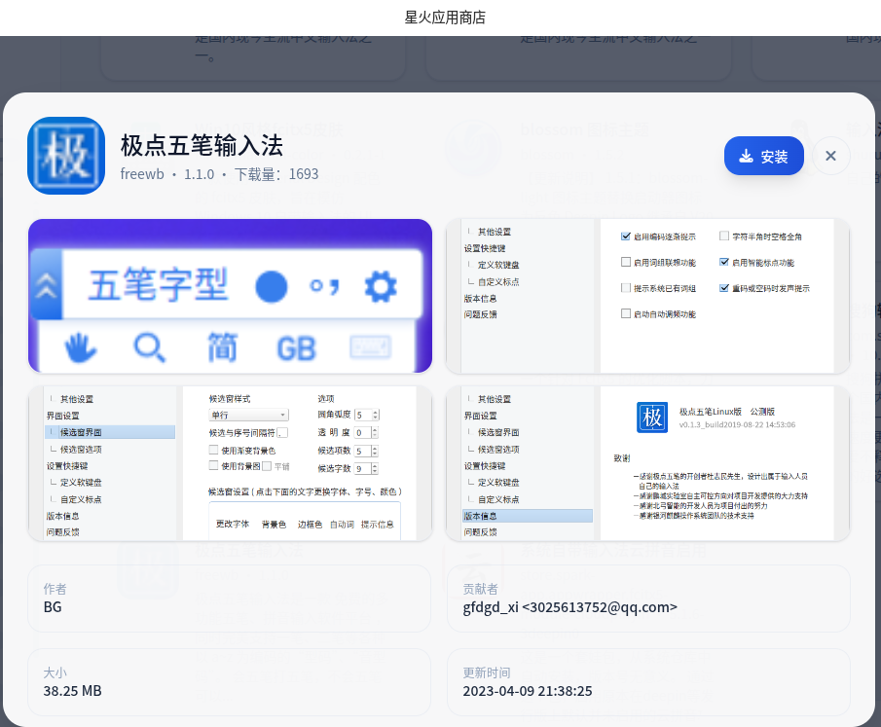The height and width of the screenshot is (727, 881).
Task: Click the first app screenshot thumbnail
Action: tap(230, 296)
